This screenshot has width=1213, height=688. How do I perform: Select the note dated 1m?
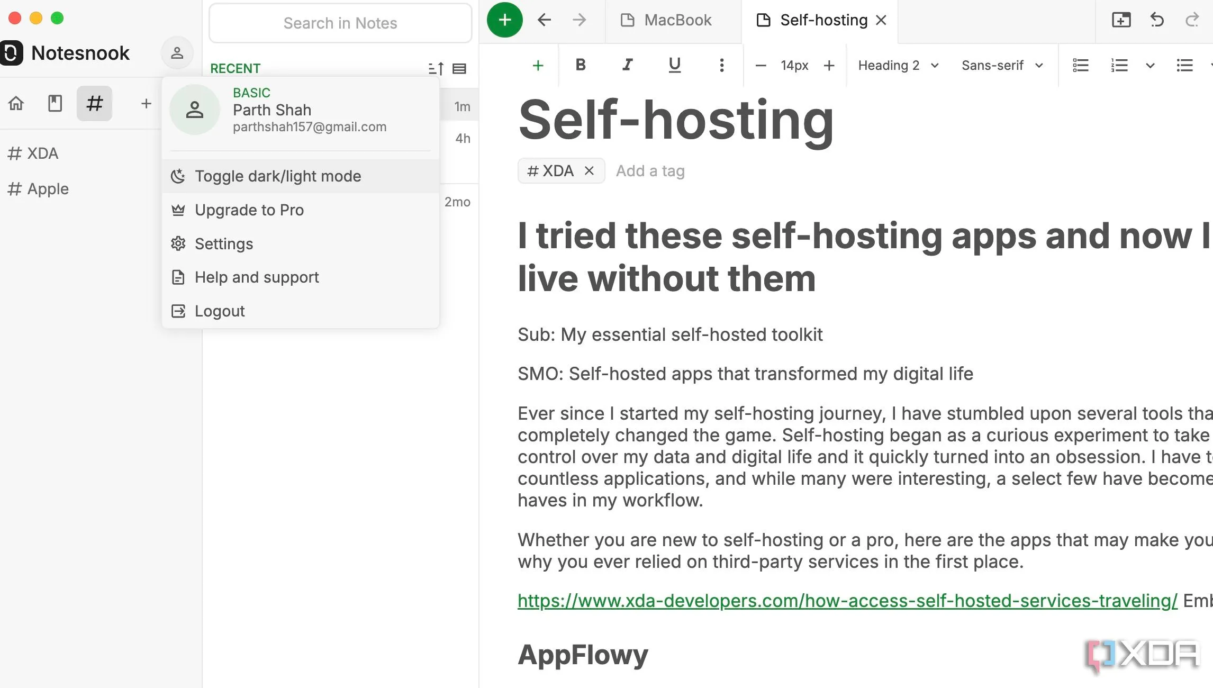[x=459, y=106]
